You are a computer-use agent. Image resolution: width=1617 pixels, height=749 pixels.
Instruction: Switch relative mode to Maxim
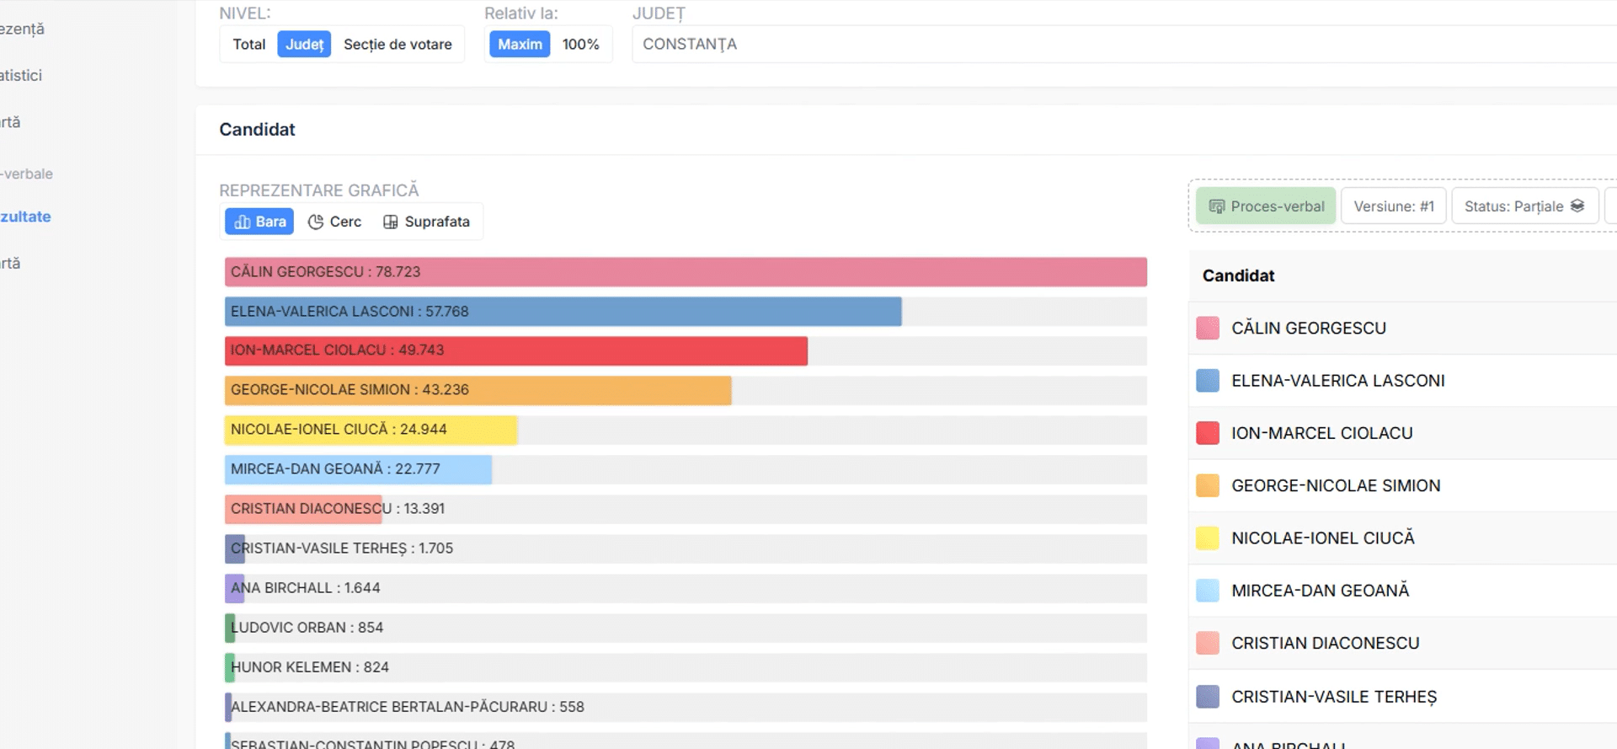tap(520, 44)
